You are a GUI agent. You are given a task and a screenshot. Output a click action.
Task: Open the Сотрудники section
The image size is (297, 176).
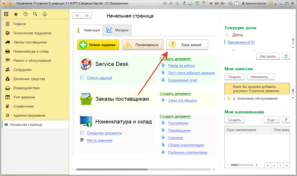35,70
